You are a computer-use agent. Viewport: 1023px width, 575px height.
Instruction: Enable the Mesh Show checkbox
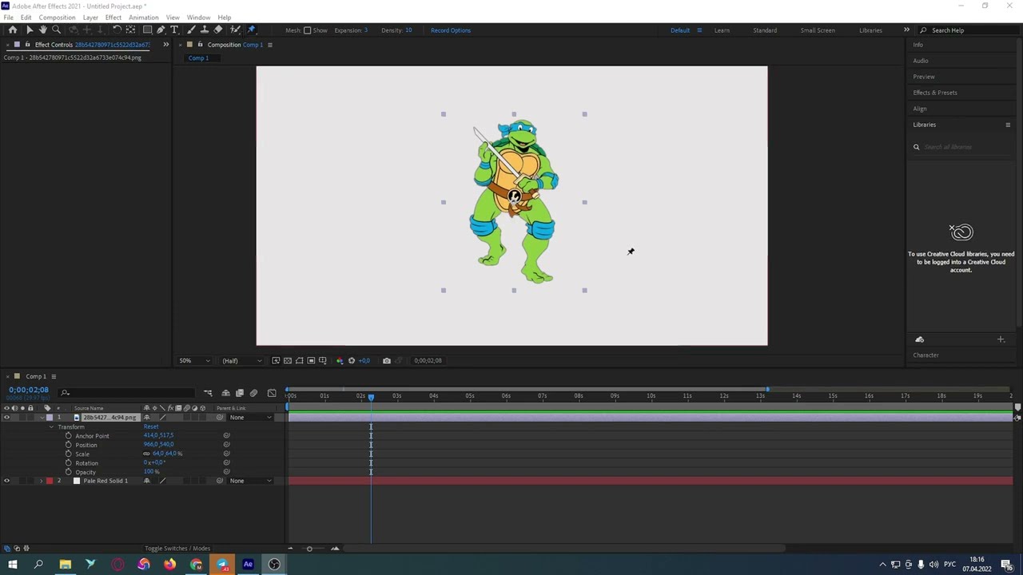tap(307, 30)
